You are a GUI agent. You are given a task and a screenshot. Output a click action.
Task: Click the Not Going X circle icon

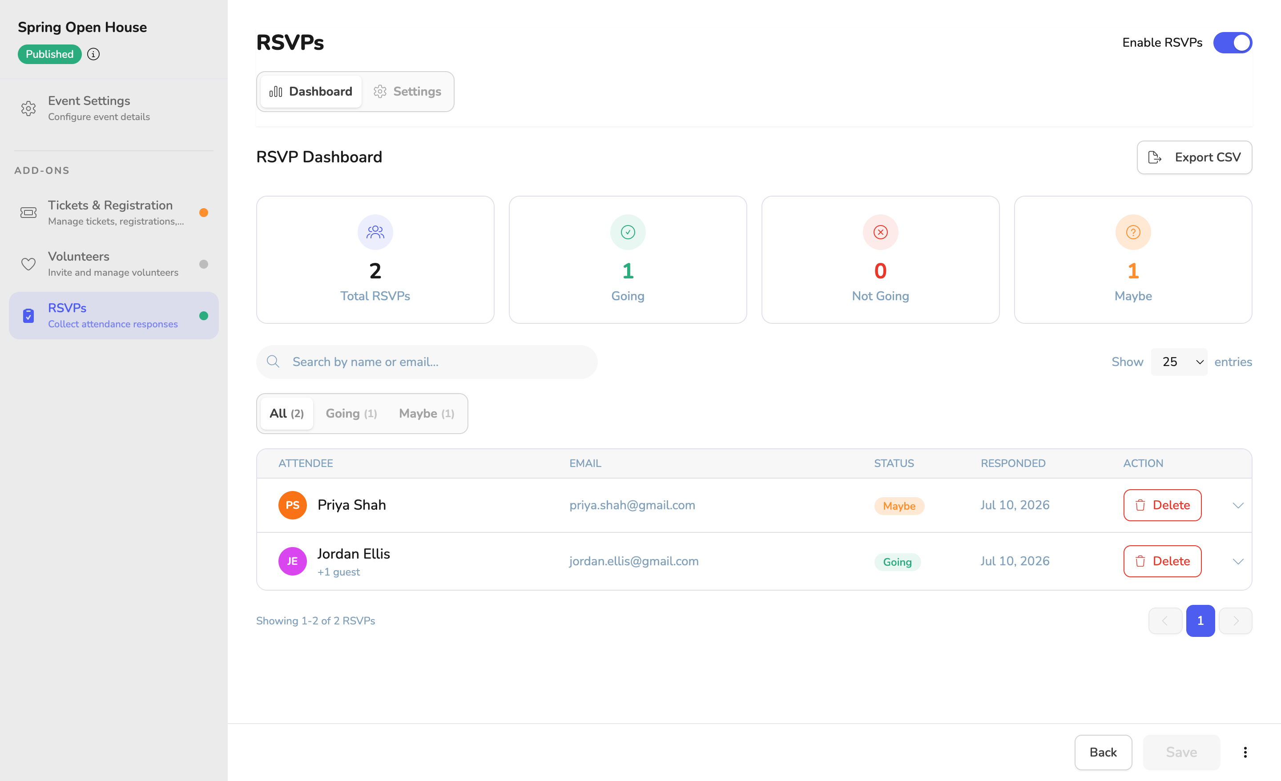pyautogui.click(x=881, y=232)
